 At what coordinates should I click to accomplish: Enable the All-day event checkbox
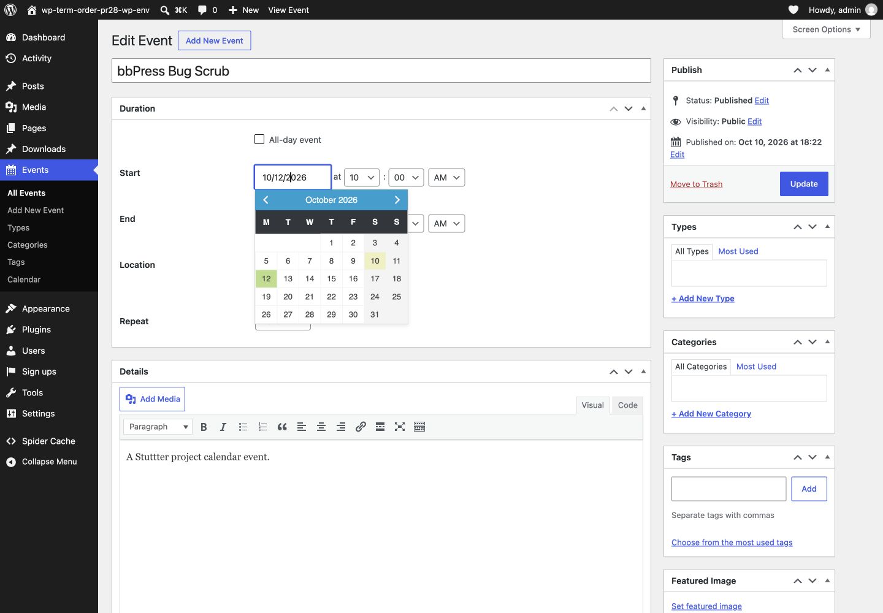pyautogui.click(x=259, y=139)
